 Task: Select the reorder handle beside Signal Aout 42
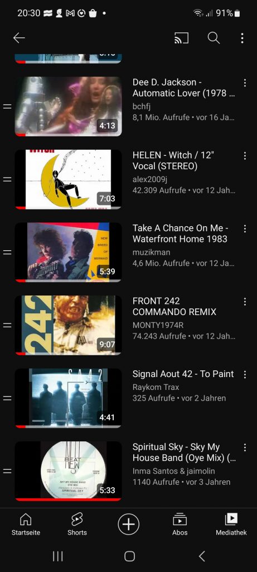click(7, 398)
